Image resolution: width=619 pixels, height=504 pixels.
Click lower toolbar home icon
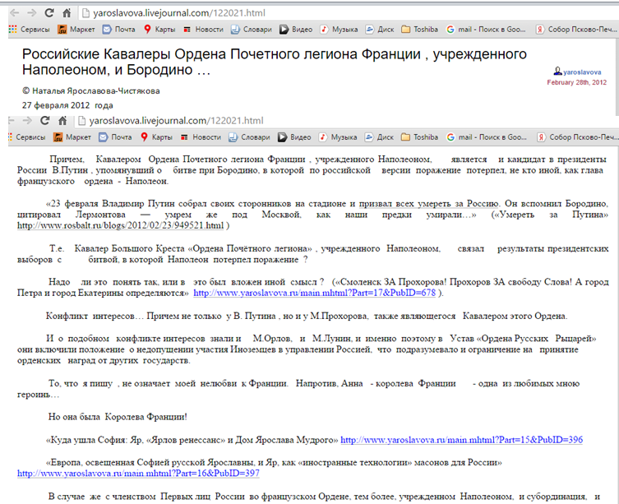click(x=62, y=121)
